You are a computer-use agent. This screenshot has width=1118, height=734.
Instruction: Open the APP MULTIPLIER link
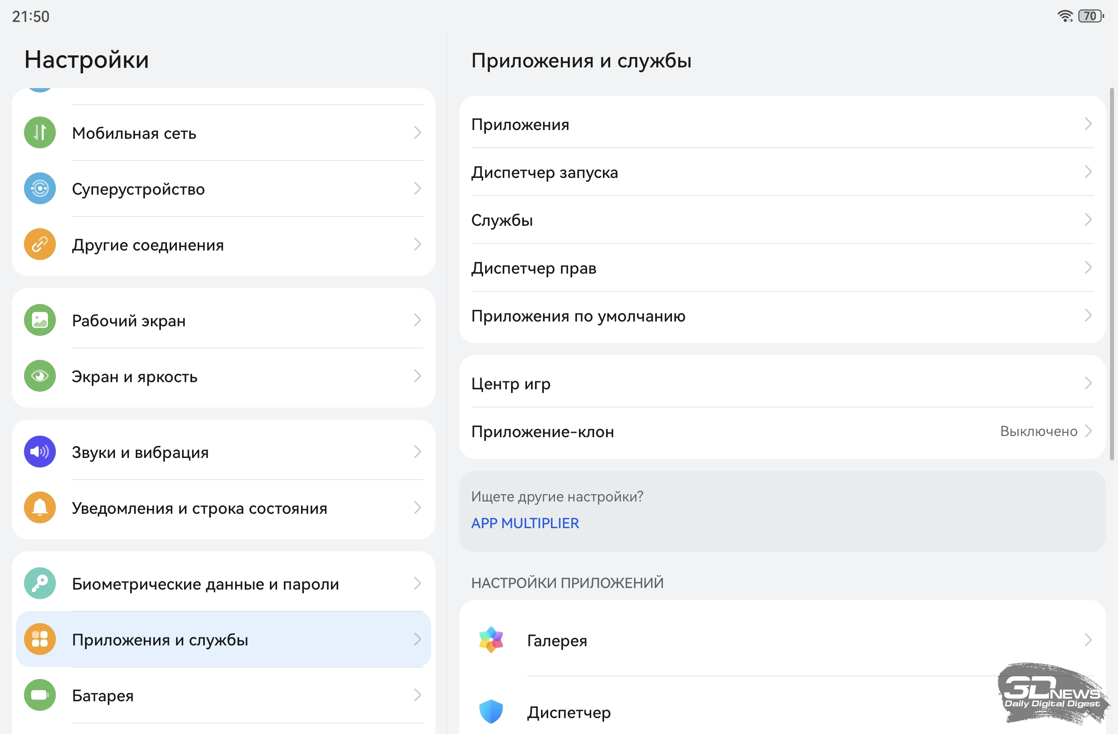click(525, 523)
